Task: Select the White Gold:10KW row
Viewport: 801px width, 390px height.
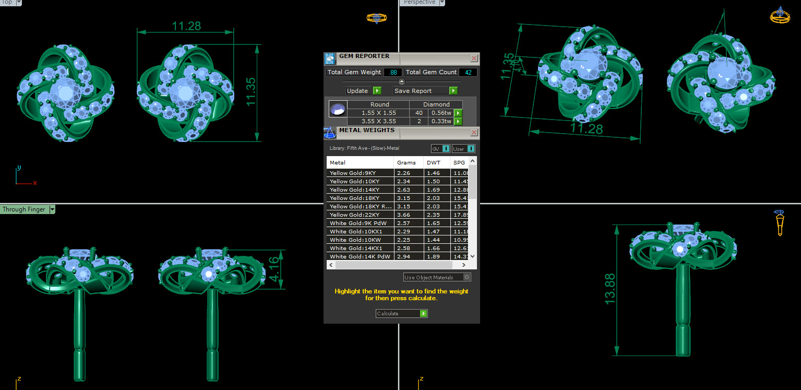Action: click(398, 240)
